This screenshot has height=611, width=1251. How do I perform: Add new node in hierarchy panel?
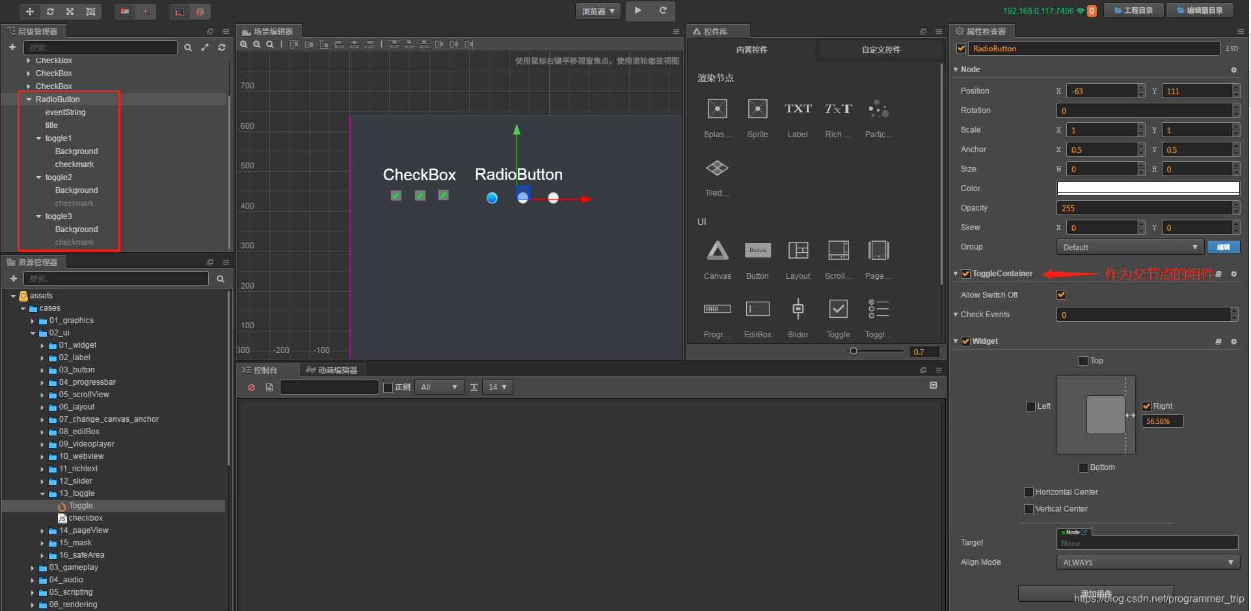coord(12,47)
